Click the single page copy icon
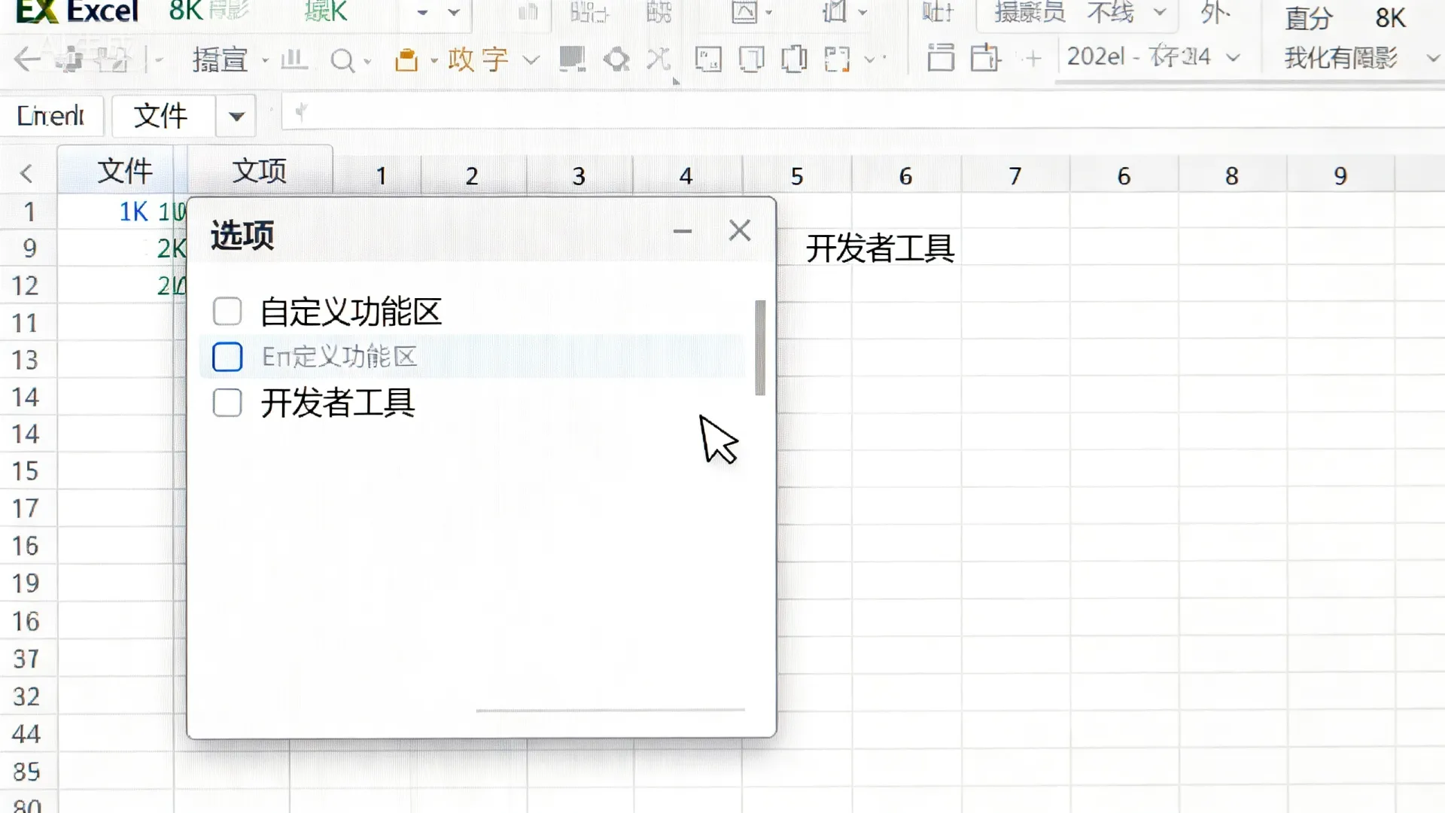The image size is (1445, 813). [x=751, y=59]
